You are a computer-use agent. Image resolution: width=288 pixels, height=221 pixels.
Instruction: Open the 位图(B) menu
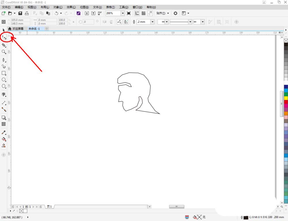tap(84, 7)
